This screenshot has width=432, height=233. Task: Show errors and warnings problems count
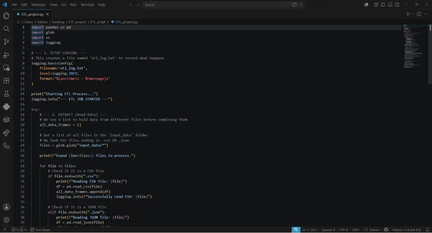point(19,230)
